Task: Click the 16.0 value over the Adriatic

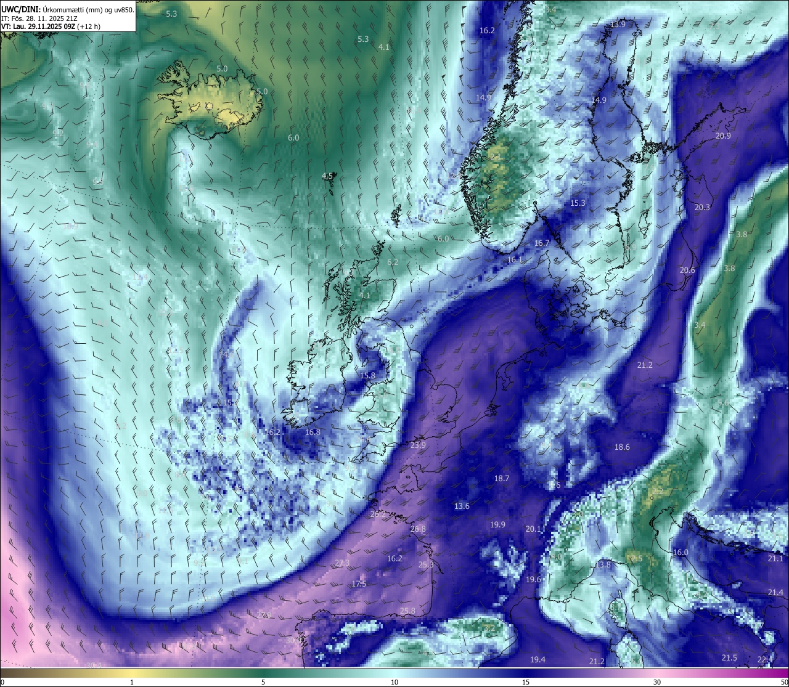Action: pos(681,552)
